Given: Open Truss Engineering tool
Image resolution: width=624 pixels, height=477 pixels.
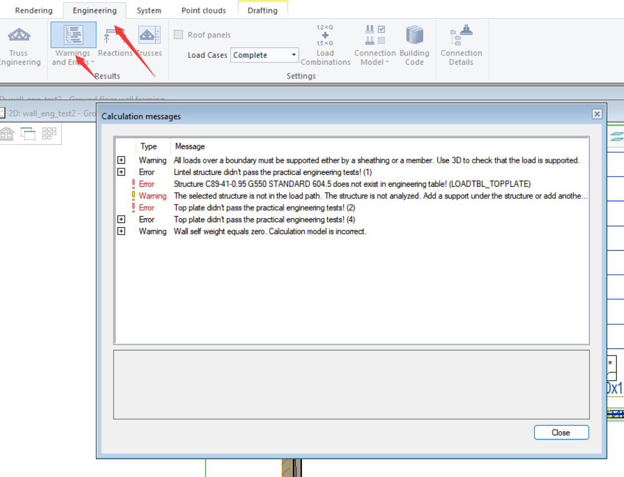Looking at the screenshot, I should [x=19, y=46].
